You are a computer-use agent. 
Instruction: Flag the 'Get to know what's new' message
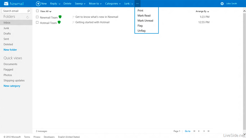click(73, 17)
